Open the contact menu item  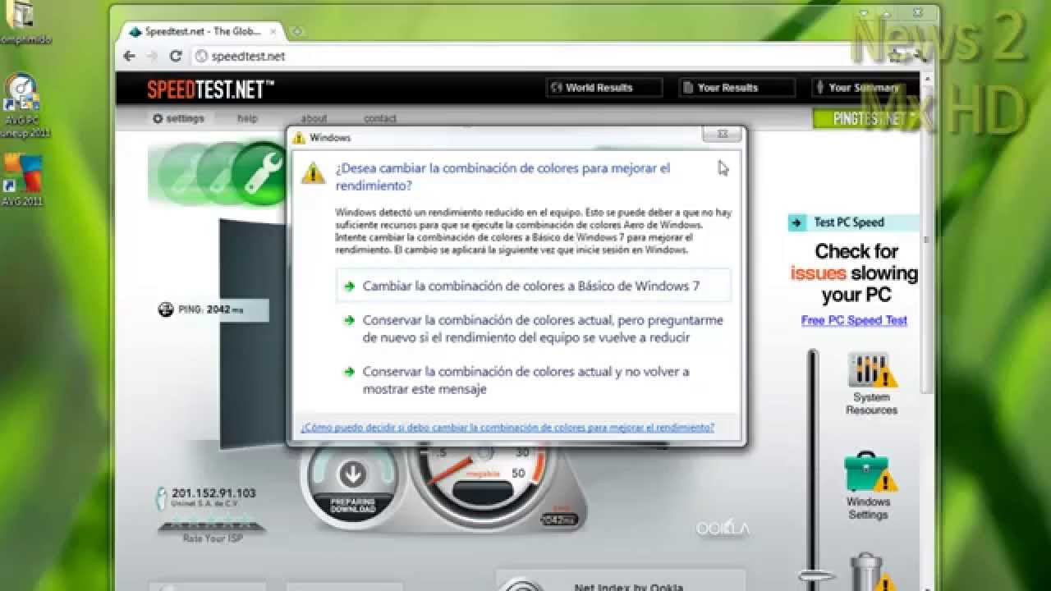pos(380,118)
